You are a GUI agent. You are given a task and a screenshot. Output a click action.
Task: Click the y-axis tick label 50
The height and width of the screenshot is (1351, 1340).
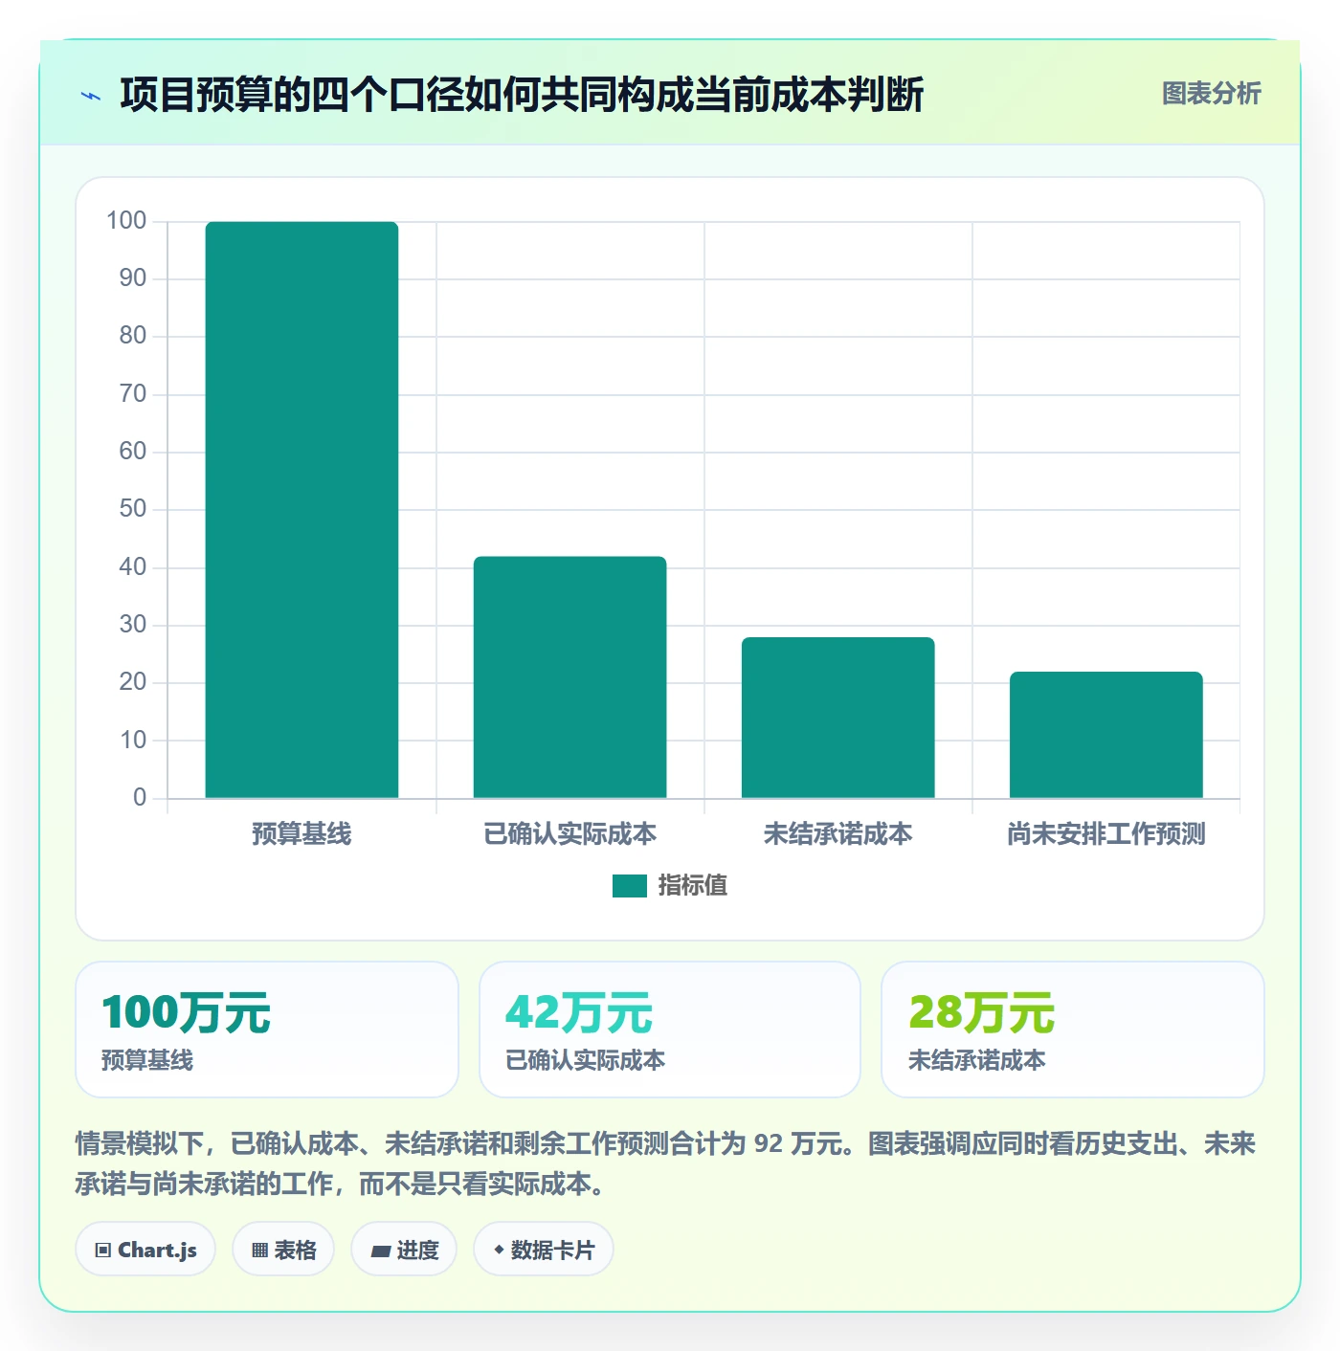coord(133,509)
